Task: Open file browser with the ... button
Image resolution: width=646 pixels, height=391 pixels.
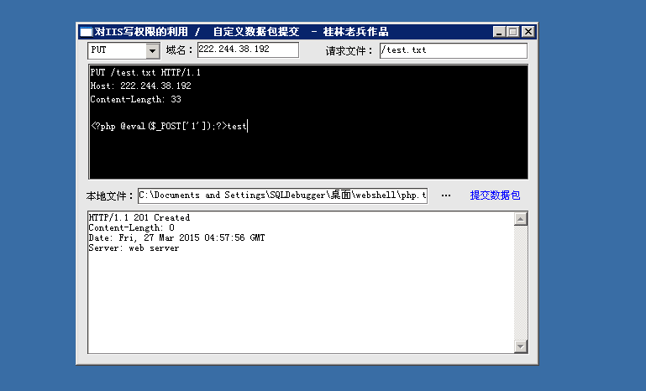Action: [x=446, y=195]
